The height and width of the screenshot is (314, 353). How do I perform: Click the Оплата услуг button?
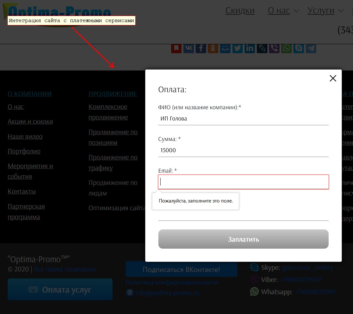[x=60, y=289]
